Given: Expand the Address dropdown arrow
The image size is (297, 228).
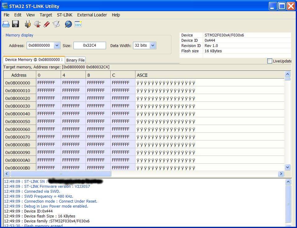Looking at the screenshot, I should pyautogui.click(x=57, y=45).
